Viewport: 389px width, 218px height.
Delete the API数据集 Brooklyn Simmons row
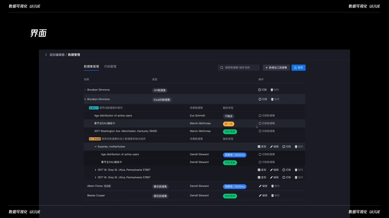point(275,90)
